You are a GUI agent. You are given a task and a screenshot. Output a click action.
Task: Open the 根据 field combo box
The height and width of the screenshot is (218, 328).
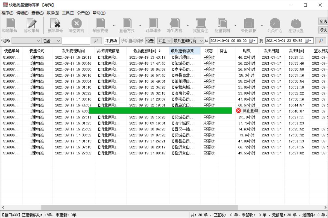point(27,41)
